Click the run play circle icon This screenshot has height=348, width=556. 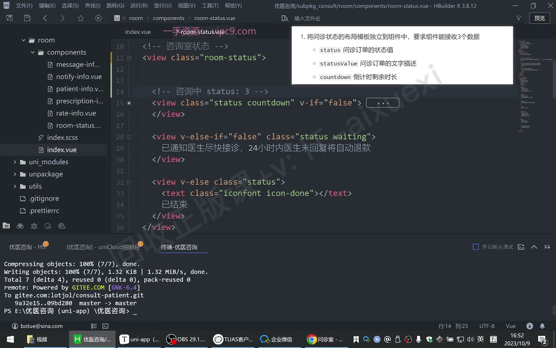[x=98, y=18]
